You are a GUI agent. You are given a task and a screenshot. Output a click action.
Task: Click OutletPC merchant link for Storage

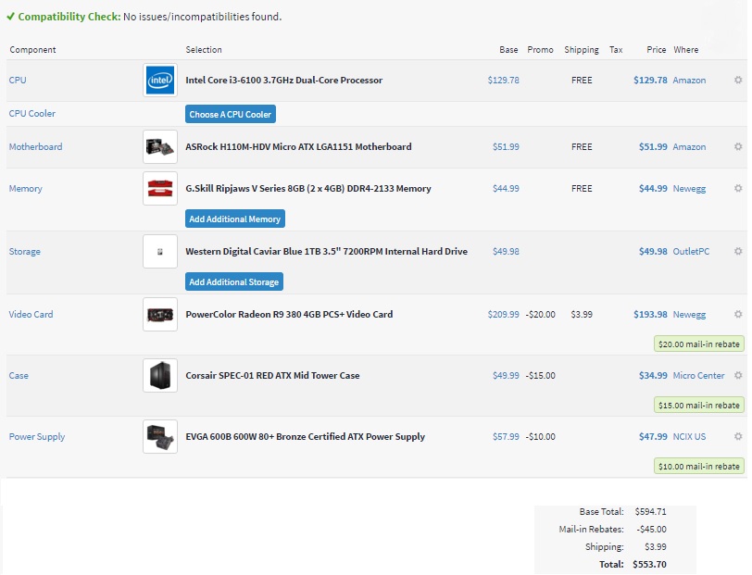691,251
